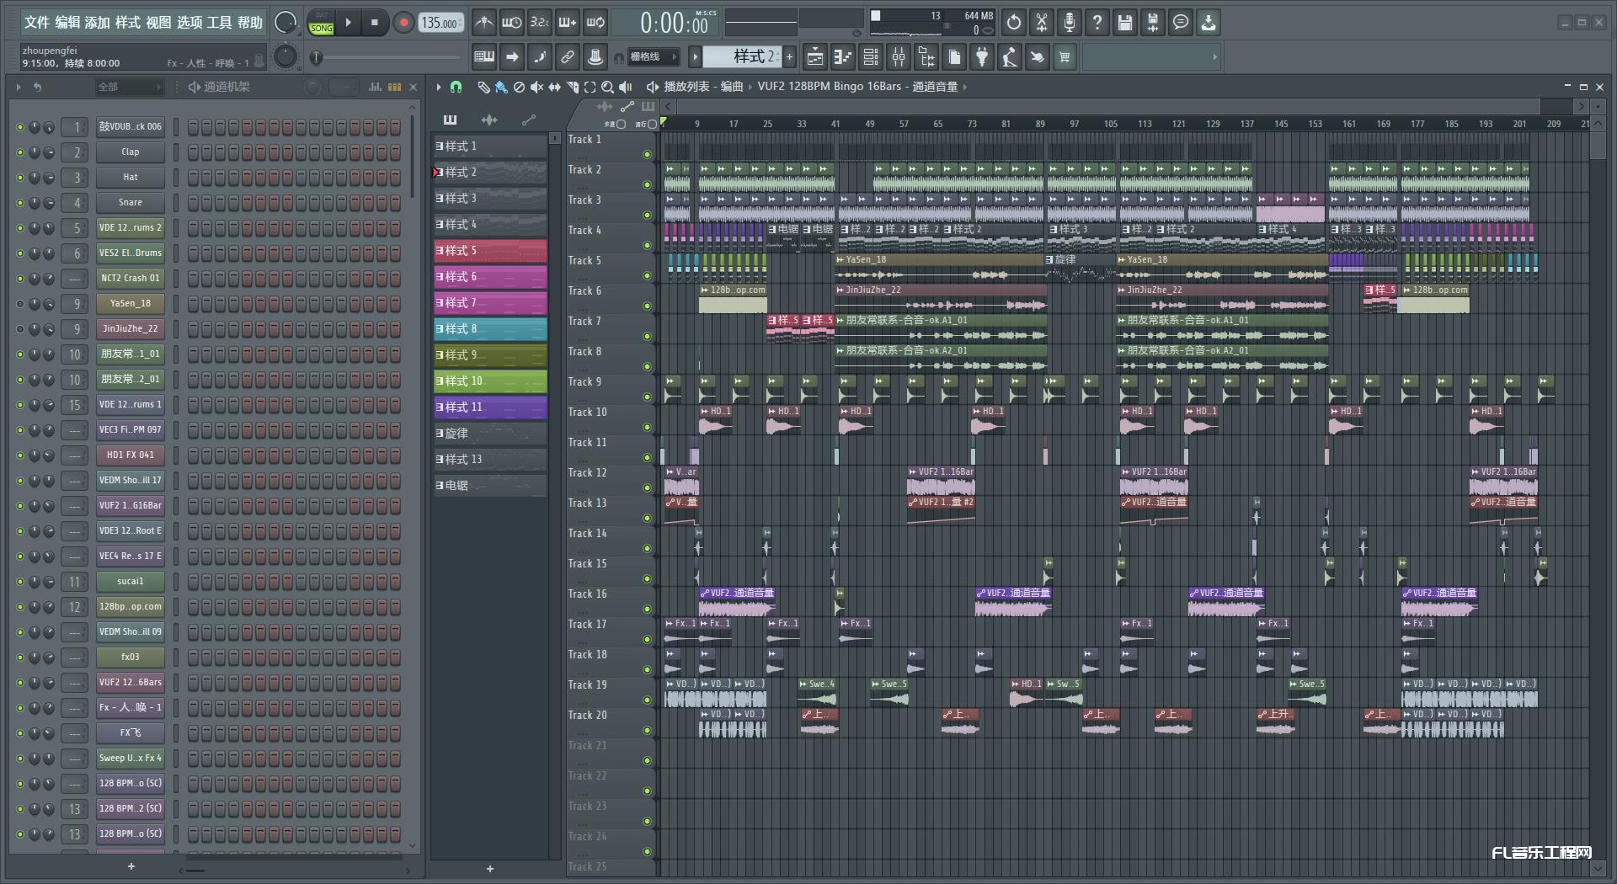The height and width of the screenshot is (884, 1617).
Task: Open the 栅格线 snap dropdown
Action: pos(654,57)
